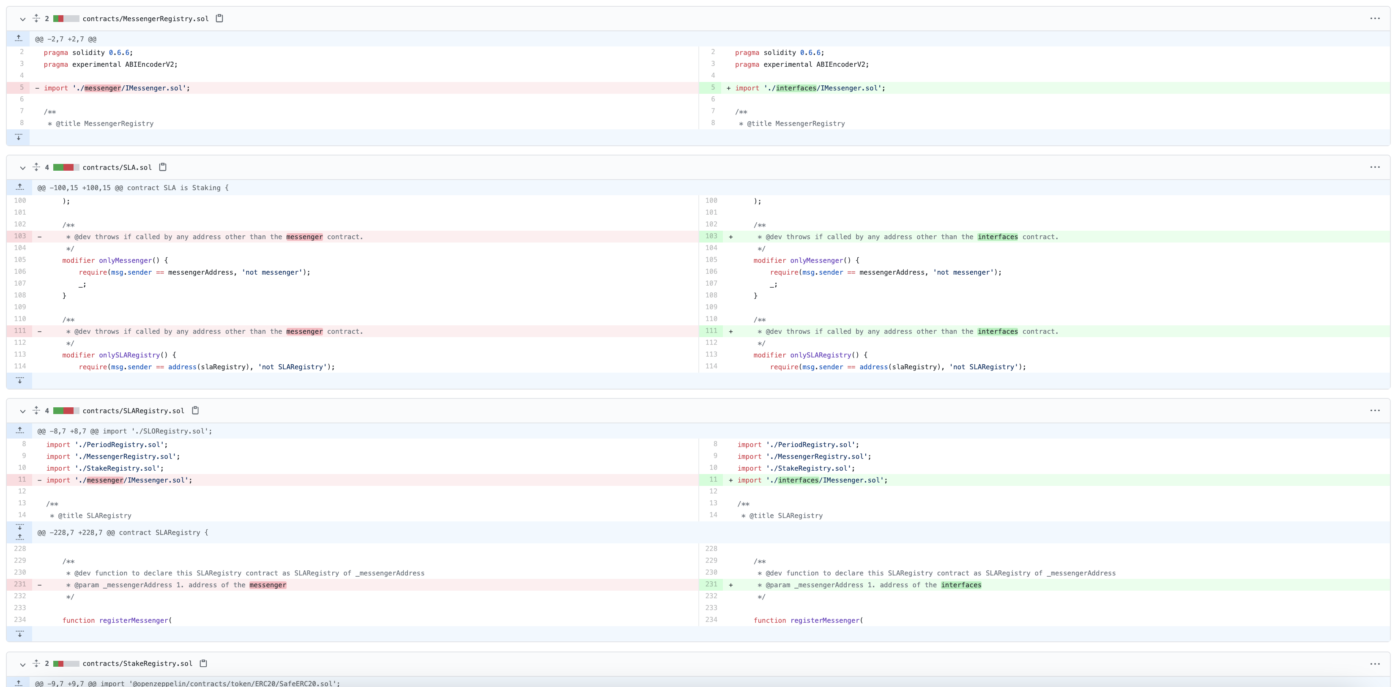The image size is (1395, 687).
Task: Click the SLA.sol diffstat color bar
Action: (66, 167)
